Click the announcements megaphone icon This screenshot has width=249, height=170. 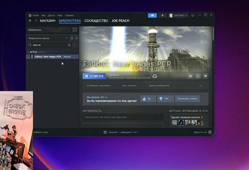click(152, 16)
